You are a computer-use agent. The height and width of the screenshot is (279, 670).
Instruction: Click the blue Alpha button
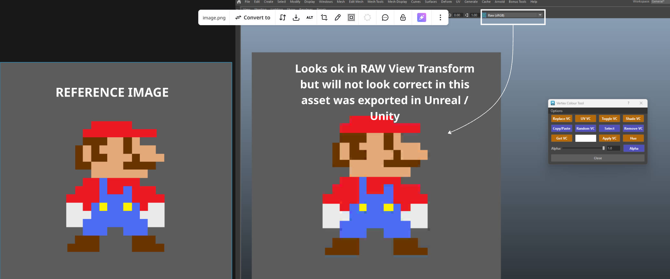click(634, 148)
